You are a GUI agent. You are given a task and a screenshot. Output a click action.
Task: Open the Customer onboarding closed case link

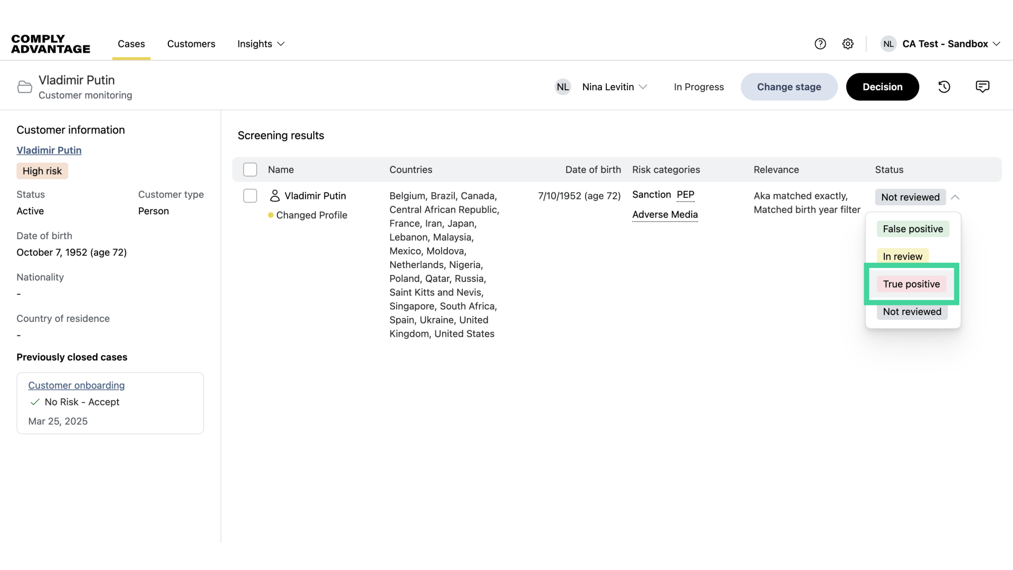[77, 385]
